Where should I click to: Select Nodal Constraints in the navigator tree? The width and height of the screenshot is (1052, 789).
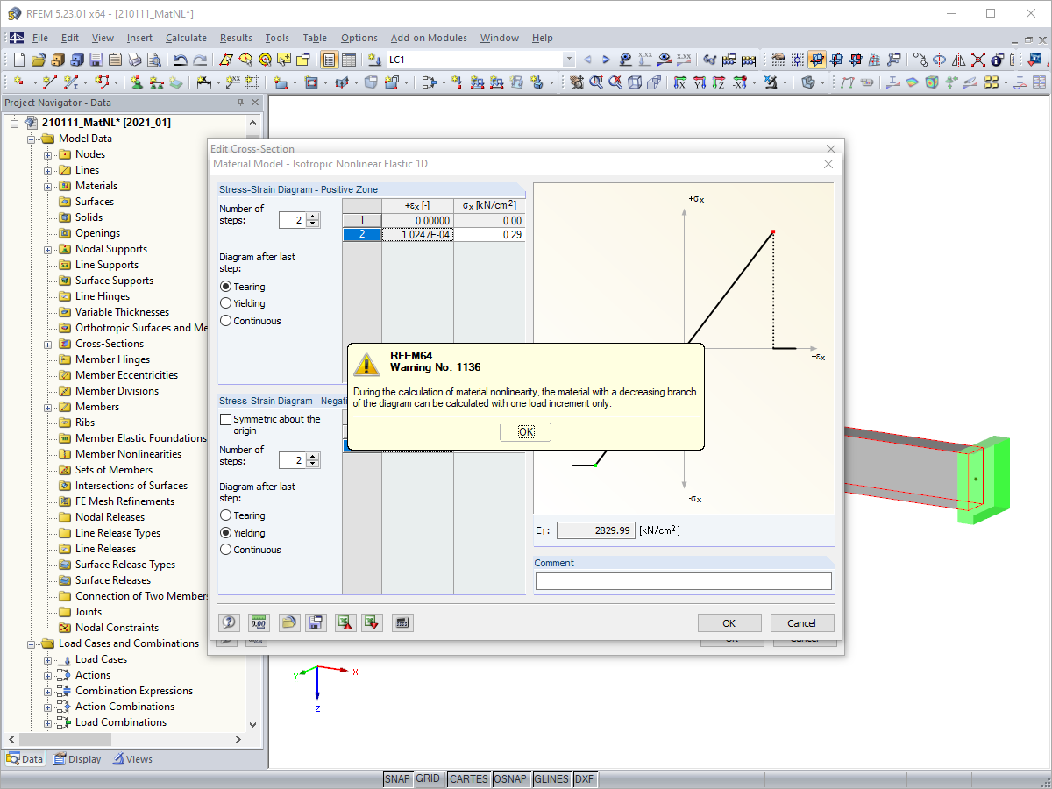(117, 628)
